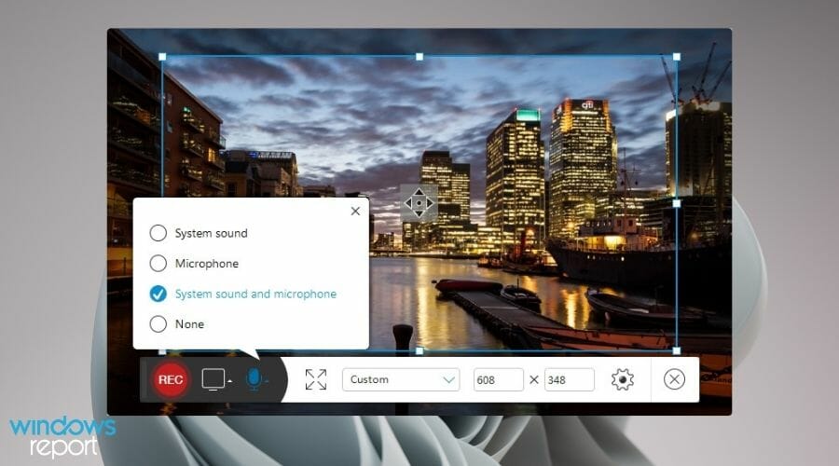The width and height of the screenshot is (839, 466).
Task: Click the top-left corner selection handle
Action: (x=162, y=57)
